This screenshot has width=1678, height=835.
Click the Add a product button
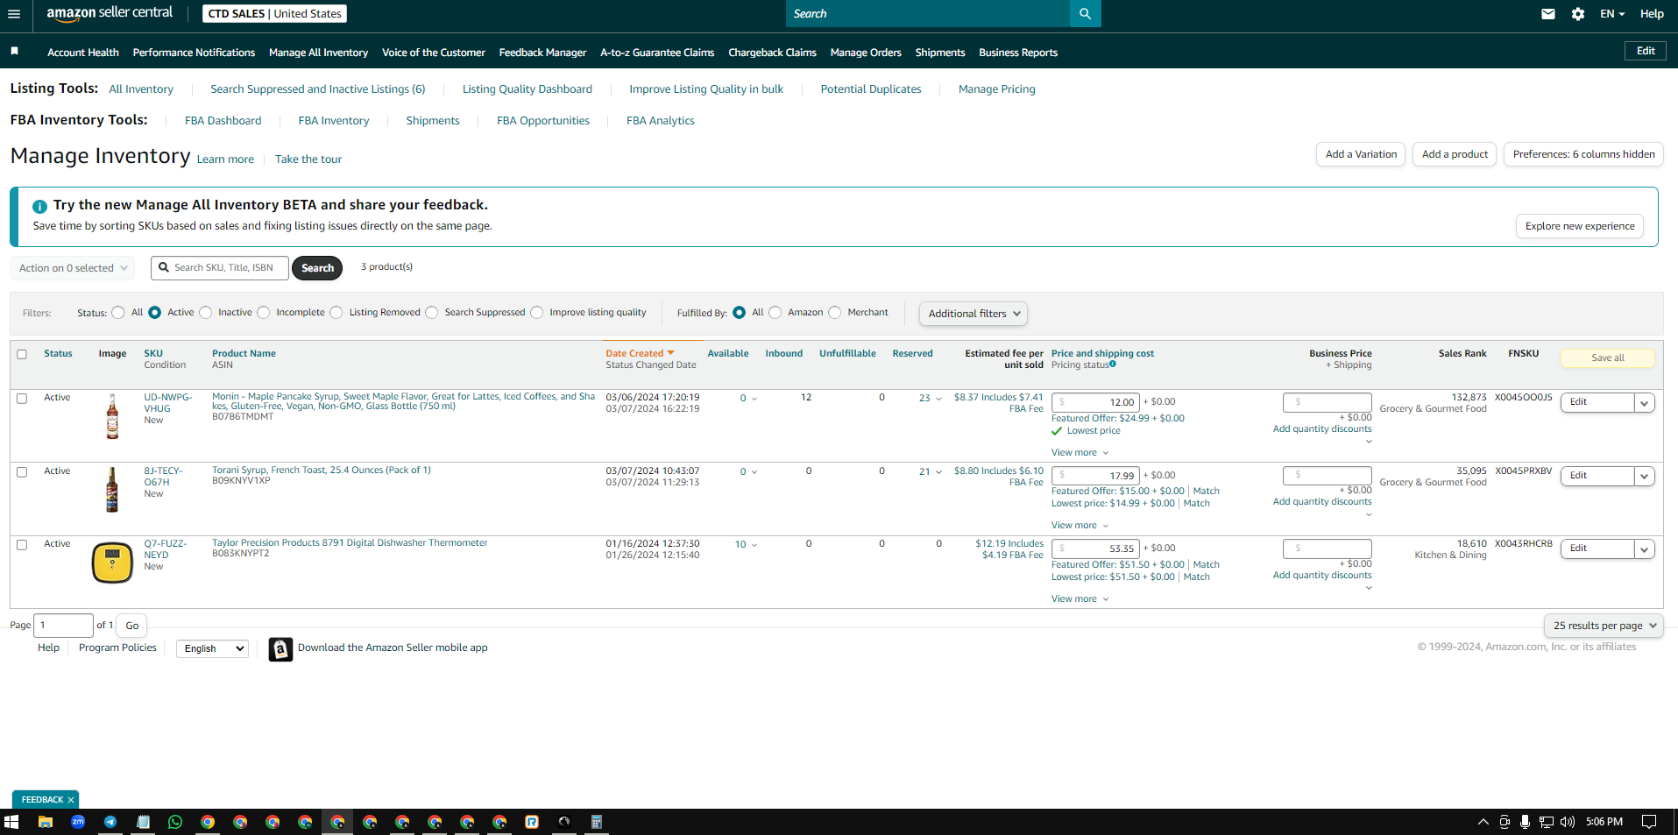click(1455, 154)
